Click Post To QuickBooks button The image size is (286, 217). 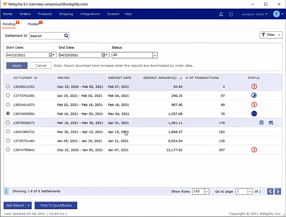click(56, 206)
